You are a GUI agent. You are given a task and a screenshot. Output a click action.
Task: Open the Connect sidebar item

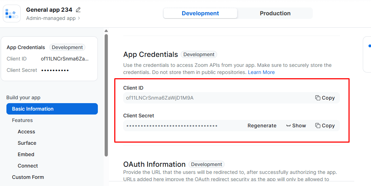(x=28, y=166)
